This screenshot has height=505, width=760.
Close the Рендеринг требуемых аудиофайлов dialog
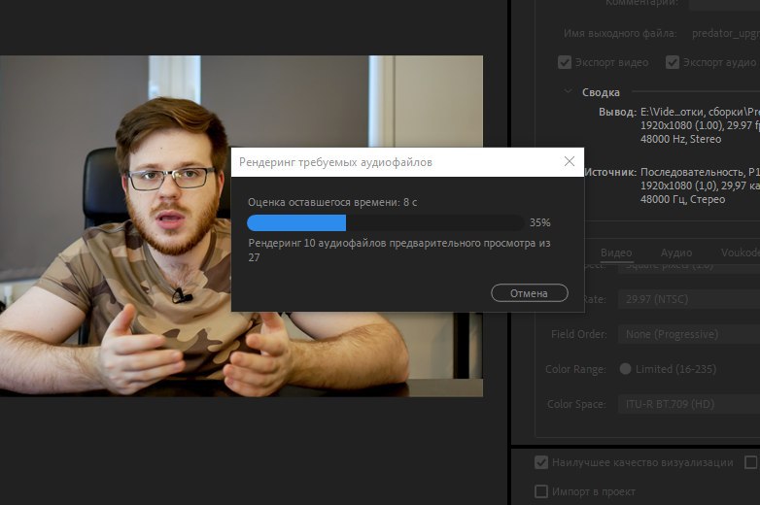coord(570,162)
